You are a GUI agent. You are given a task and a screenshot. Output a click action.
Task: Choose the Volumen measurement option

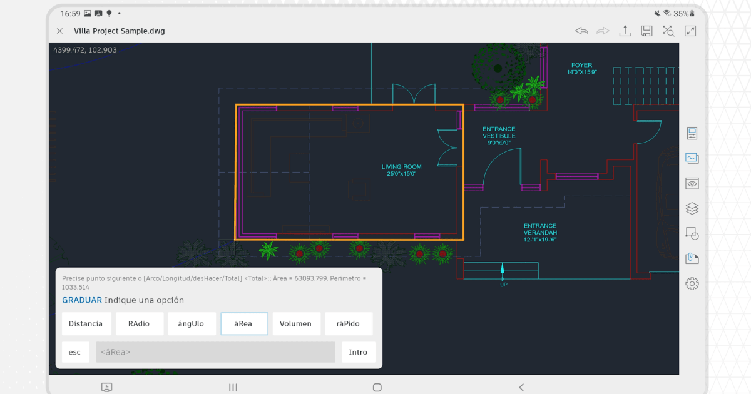click(296, 323)
